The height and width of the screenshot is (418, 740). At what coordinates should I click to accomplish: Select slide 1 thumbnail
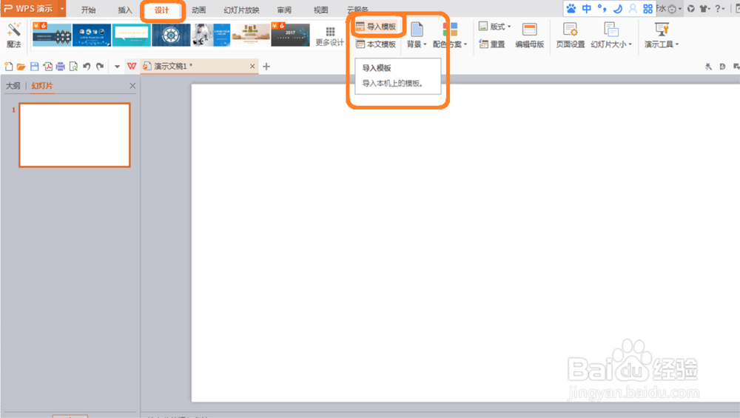75,135
